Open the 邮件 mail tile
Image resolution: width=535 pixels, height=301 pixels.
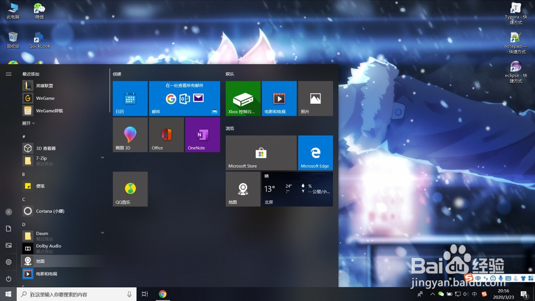pyautogui.click(x=185, y=98)
